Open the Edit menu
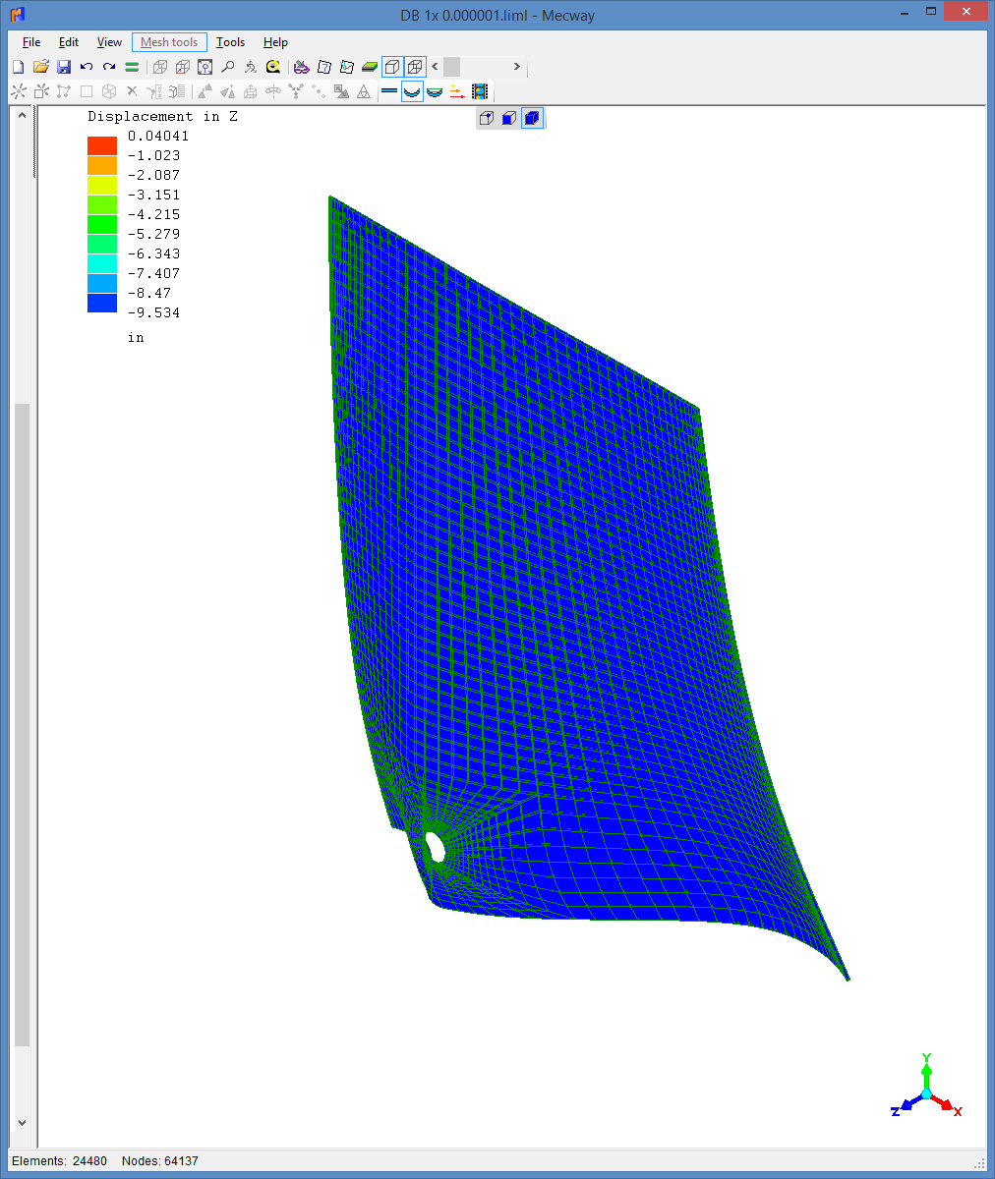Image resolution: width=995 pixels, height=1179 pixels. (69, 42)
